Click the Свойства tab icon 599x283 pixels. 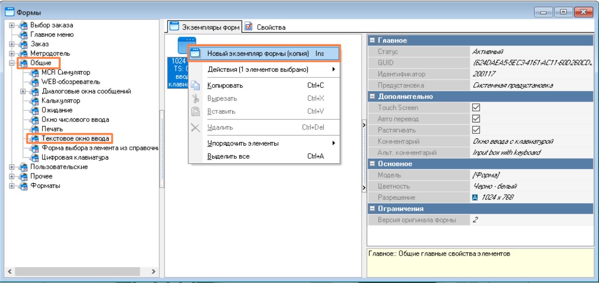(249, 27)
